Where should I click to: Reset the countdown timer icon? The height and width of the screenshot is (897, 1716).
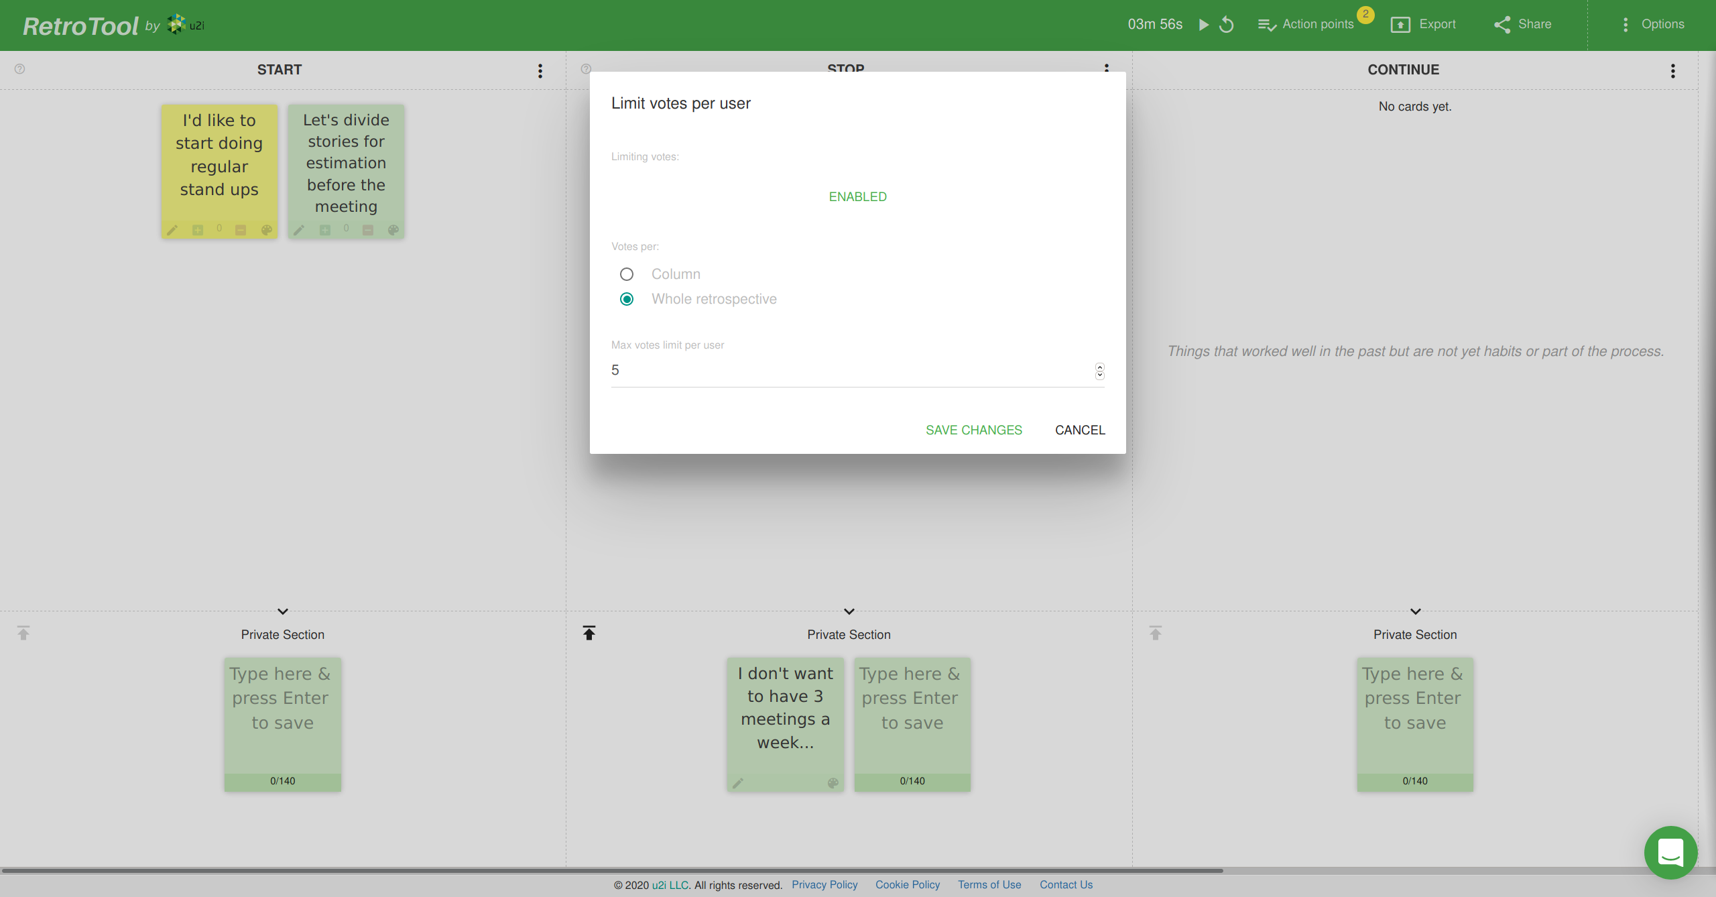pyautogui.click(x=1227, y=25)
